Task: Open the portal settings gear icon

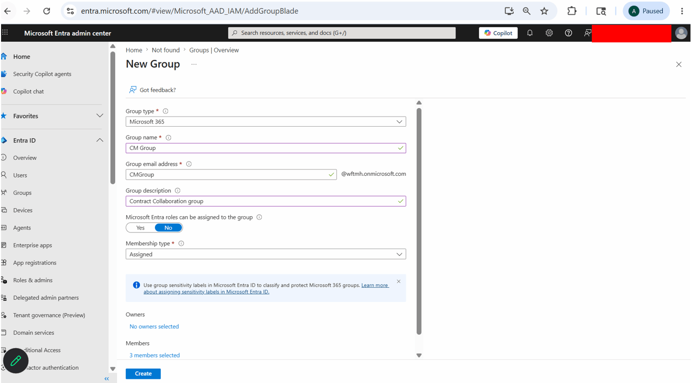Action: coord(549,33)
